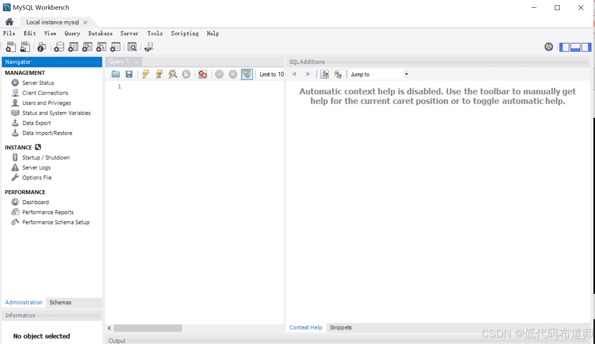Save the script to a file
Screen dimensions: 595x344
pos(129,74)
